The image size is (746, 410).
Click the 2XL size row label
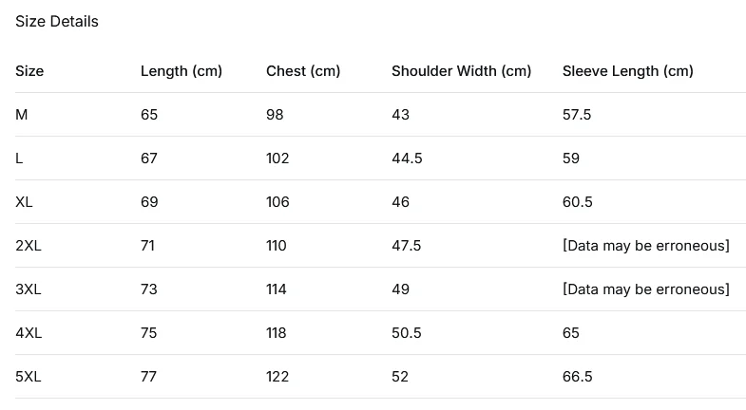29,246
